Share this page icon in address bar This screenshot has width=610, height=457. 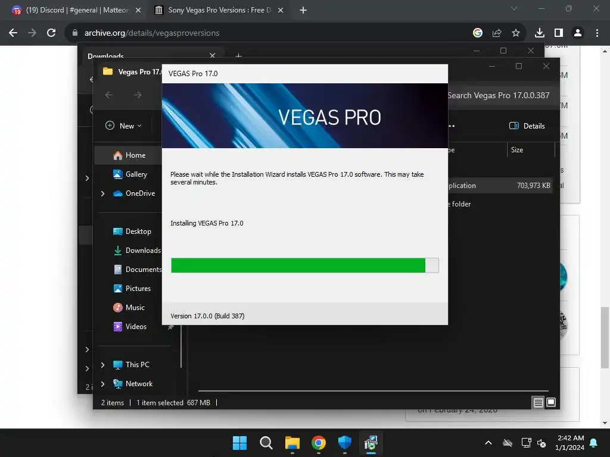click(x=496, y=33)
